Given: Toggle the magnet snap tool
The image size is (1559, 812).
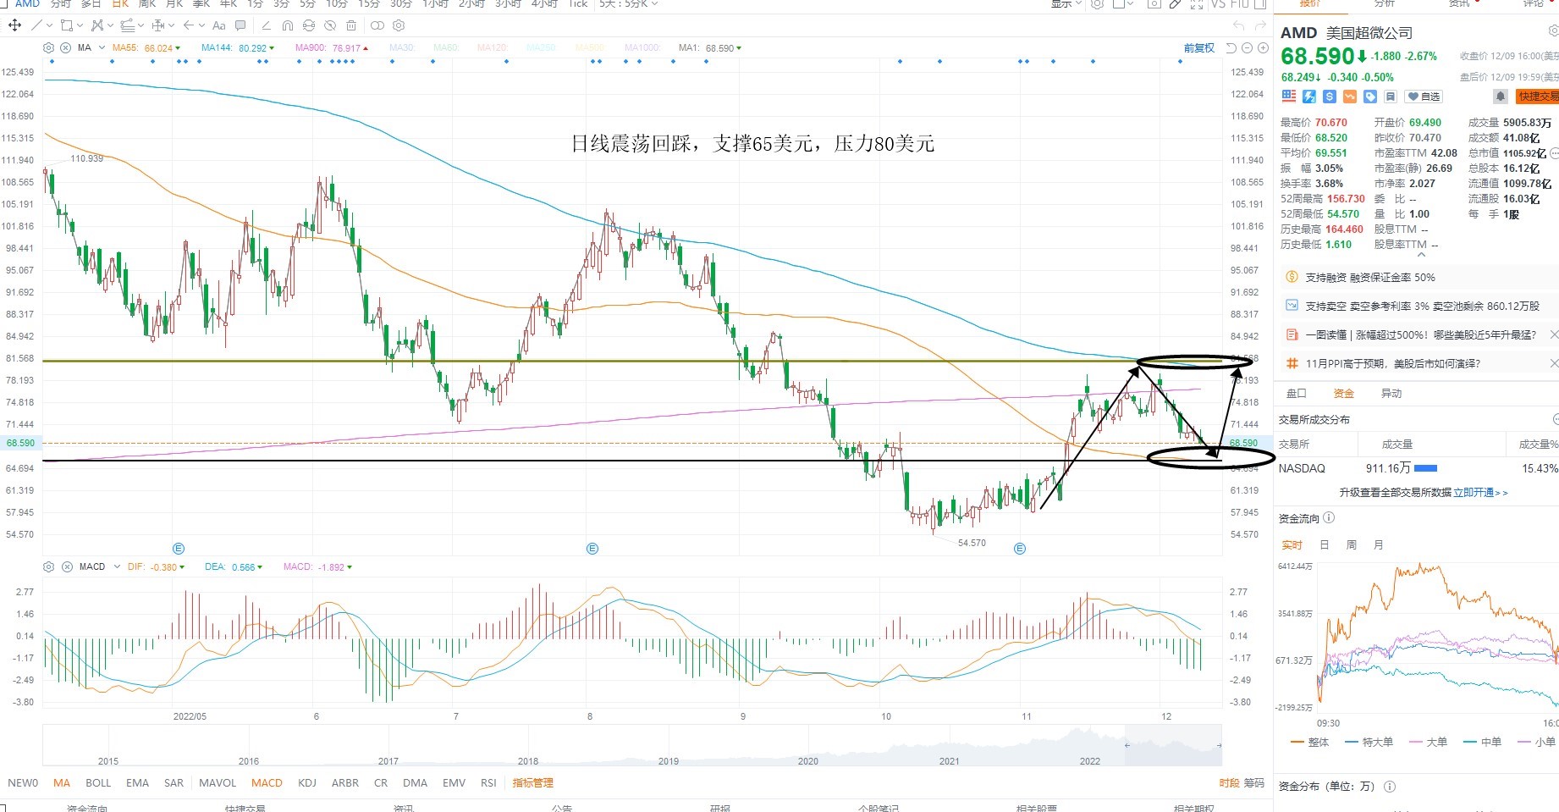Looking at the screenshot, I should pos(287,25).
